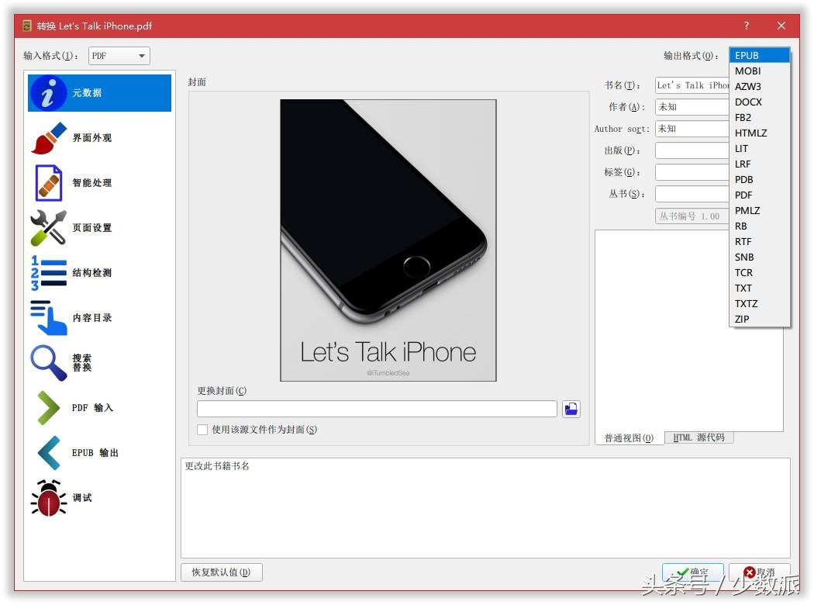The image size is (814, 605).
Task: Switch to HTML 源代码 tab
Action: pyautogui.click(x=698, y=437)
